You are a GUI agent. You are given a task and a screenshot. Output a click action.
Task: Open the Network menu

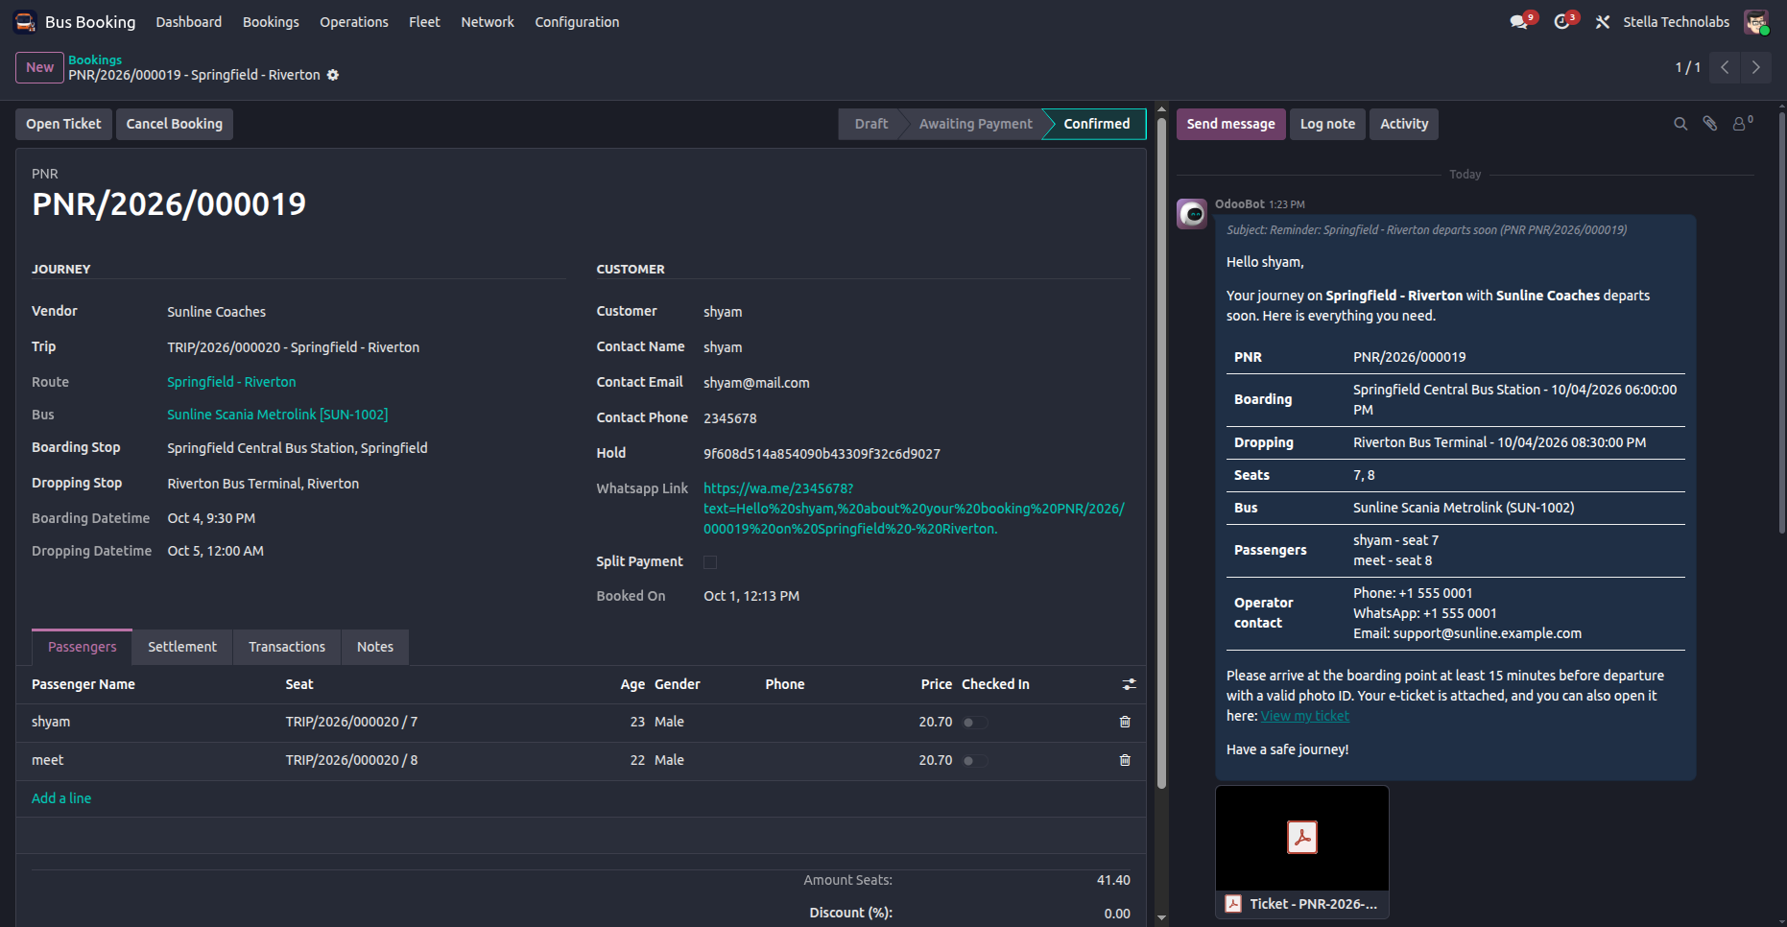click(x=488, y=21)
